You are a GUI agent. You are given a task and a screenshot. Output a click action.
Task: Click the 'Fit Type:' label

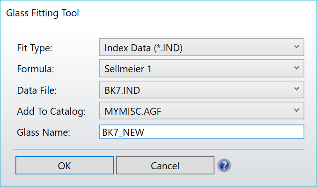pos(35,48)
